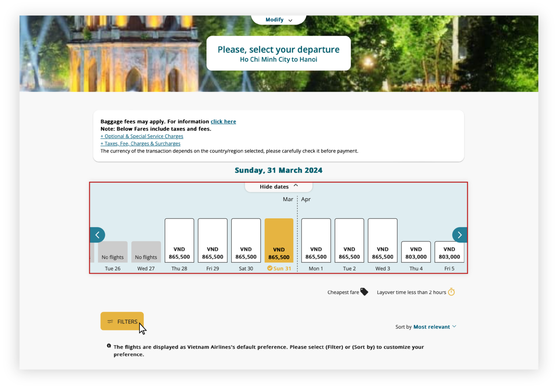Open Optional & Special Service Charges link
This screenshot has width=558, height=388.
click(142, 136)
